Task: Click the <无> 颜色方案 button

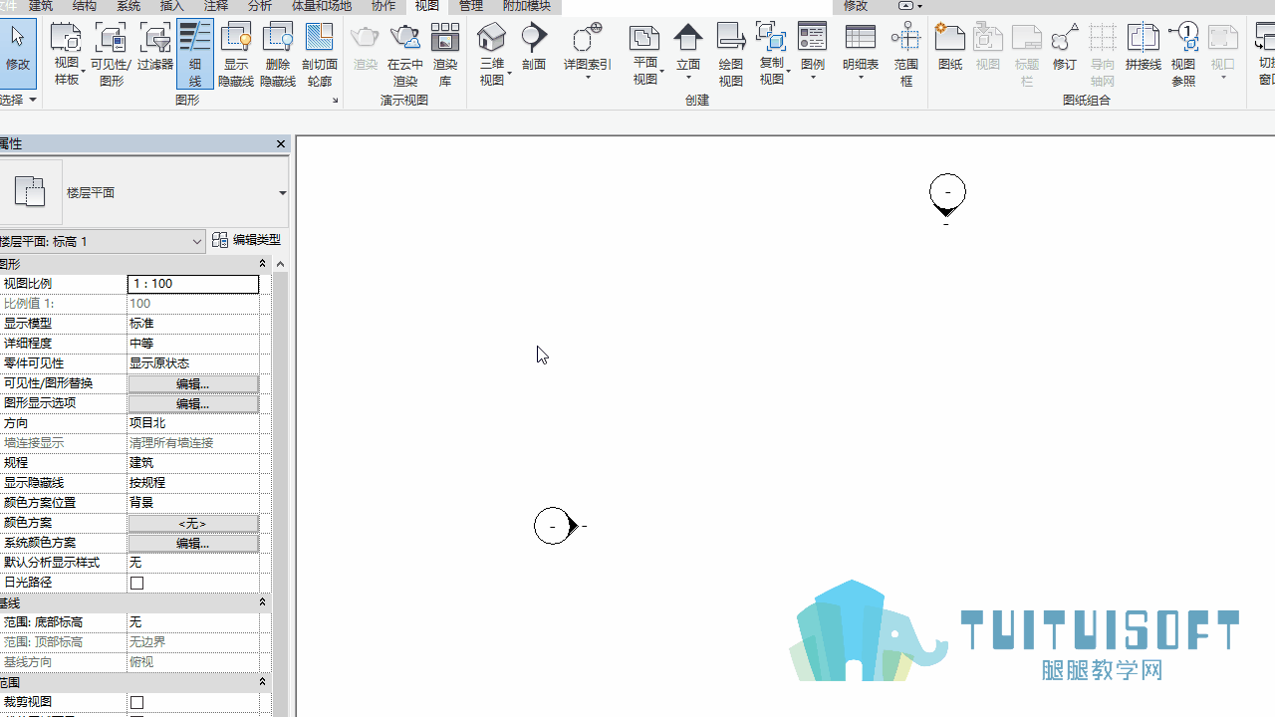Action: tap(193, 523)
